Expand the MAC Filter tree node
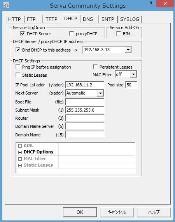The image size is (175, 222). (20, 159)
